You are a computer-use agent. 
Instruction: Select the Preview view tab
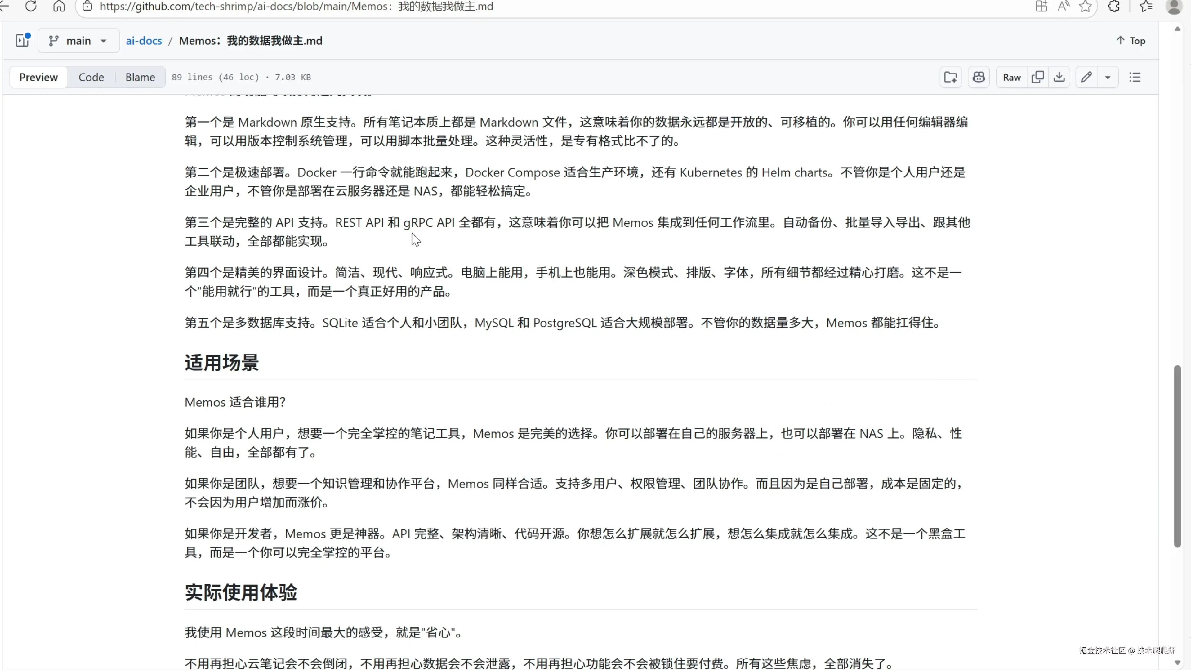pos(38,77)
